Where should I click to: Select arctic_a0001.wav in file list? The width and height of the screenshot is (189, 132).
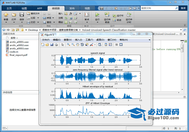tap(19, 42)
